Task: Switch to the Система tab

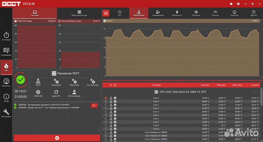Action: [x=35, y=13]
